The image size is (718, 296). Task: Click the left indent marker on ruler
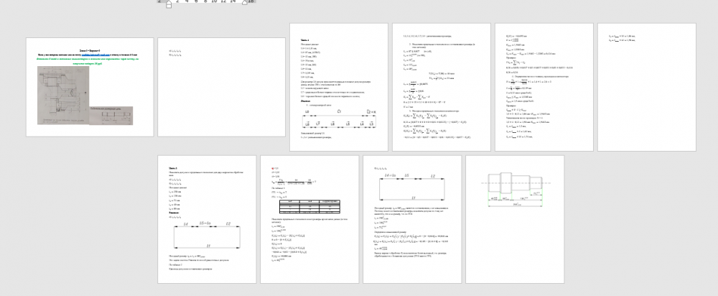[169, 4]
